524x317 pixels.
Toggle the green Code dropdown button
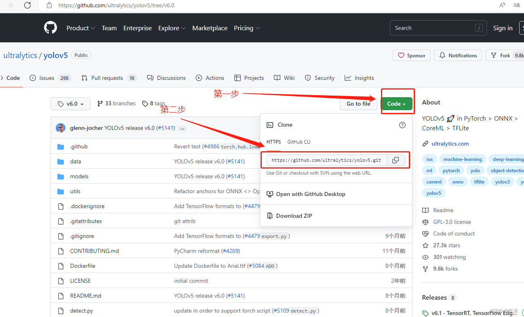click(396, 104)
